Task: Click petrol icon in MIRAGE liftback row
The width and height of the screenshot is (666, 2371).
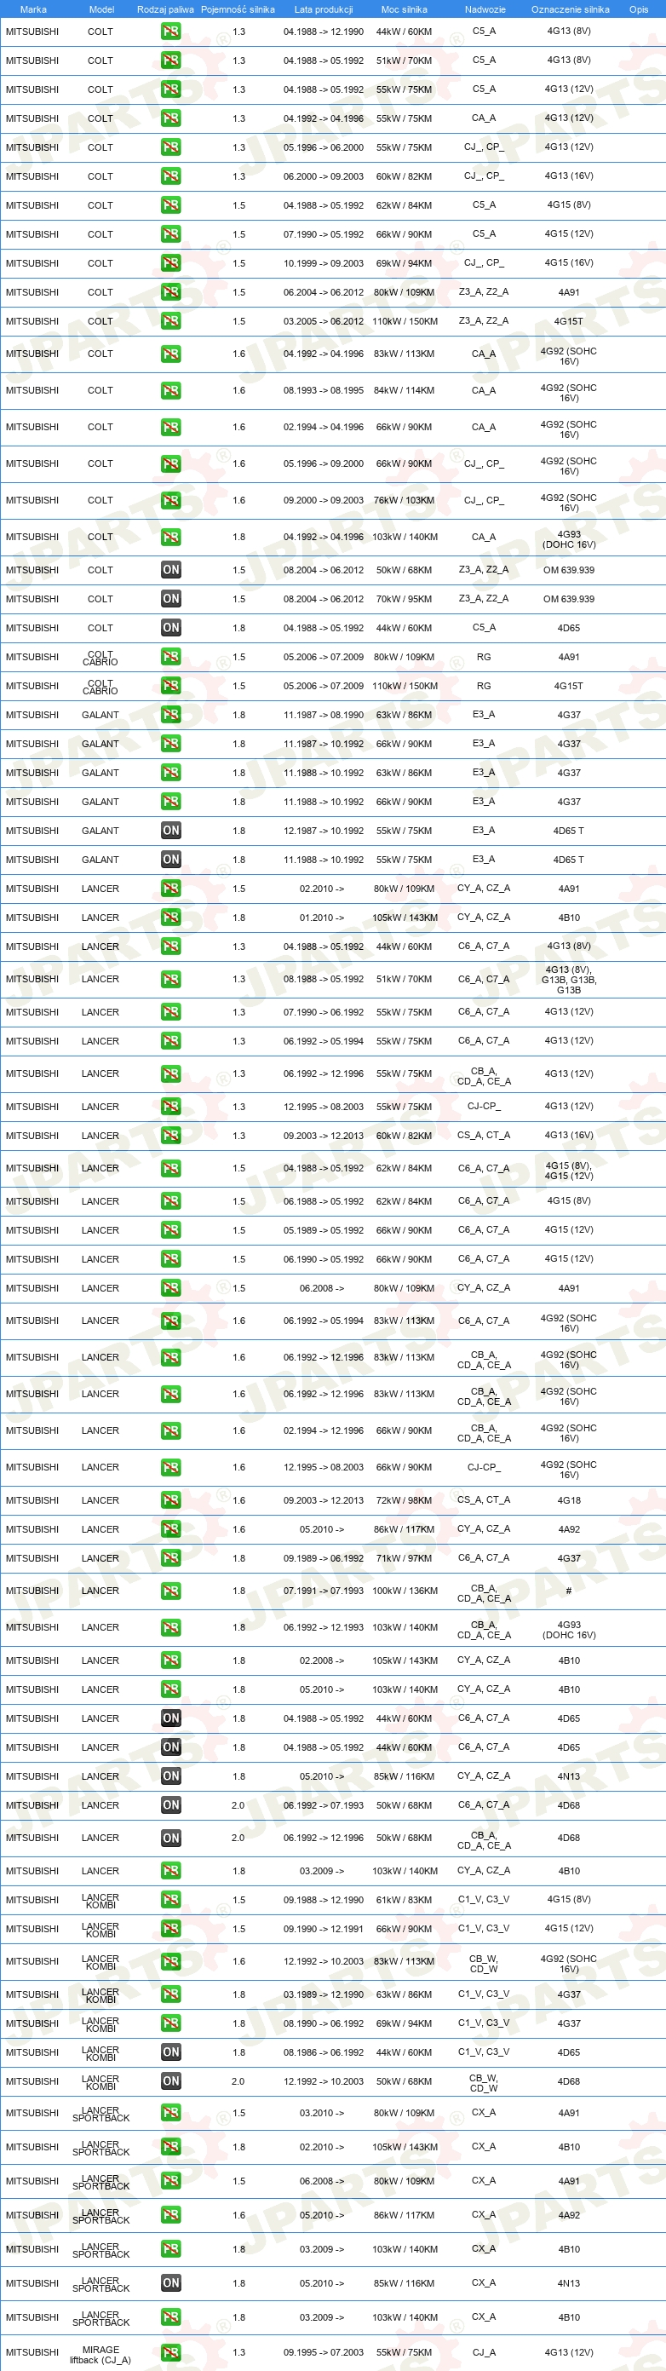Action: coord(170,2352)
